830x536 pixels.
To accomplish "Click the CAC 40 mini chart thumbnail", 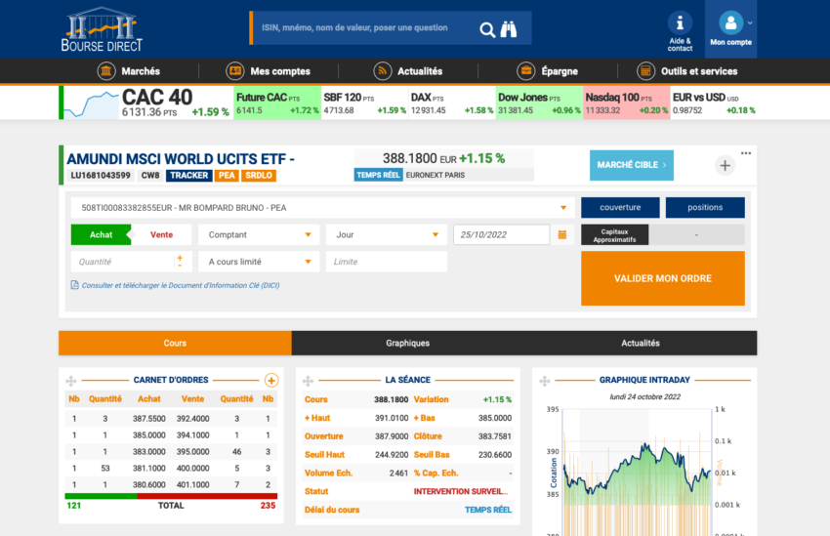I will coord(91,103).
